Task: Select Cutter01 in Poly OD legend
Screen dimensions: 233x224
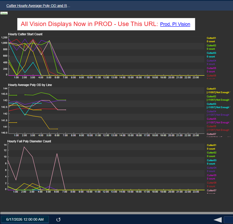Action: [211, 89]
